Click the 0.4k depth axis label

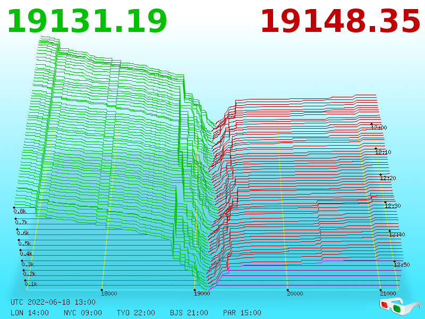[x=26, y=254]
